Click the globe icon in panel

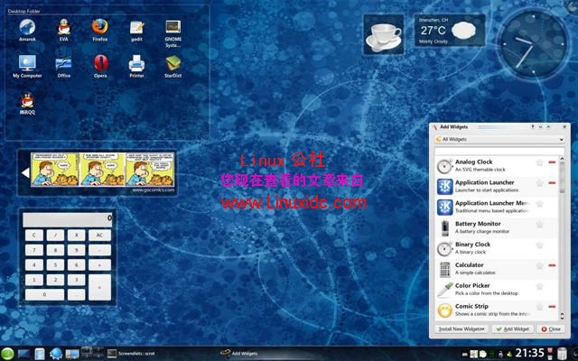(56, 354)
